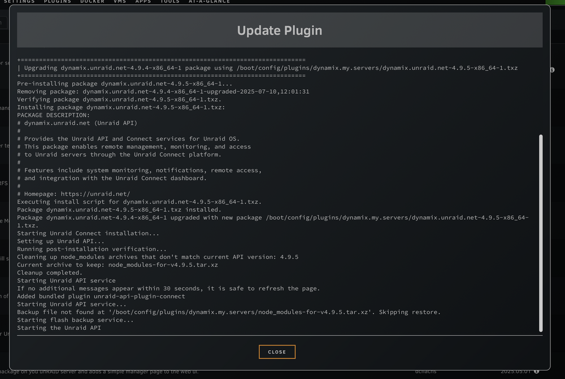Click the 'Verifying package' log line

pos(119,99)
